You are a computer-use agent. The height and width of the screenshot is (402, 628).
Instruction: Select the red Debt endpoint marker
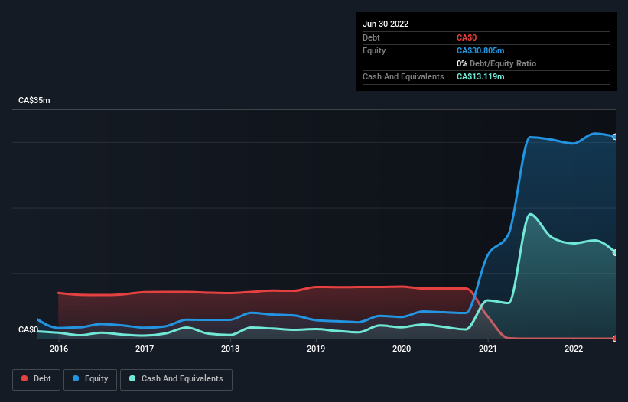pos(615,339)
